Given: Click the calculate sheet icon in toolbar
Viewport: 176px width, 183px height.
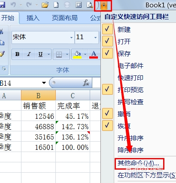Looking at the screenshot, I should 79,5.
